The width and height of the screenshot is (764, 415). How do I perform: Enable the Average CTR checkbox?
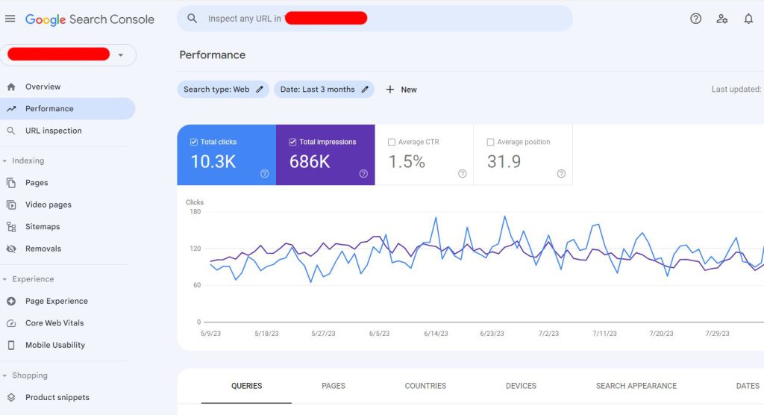click(x=392, y=142)
